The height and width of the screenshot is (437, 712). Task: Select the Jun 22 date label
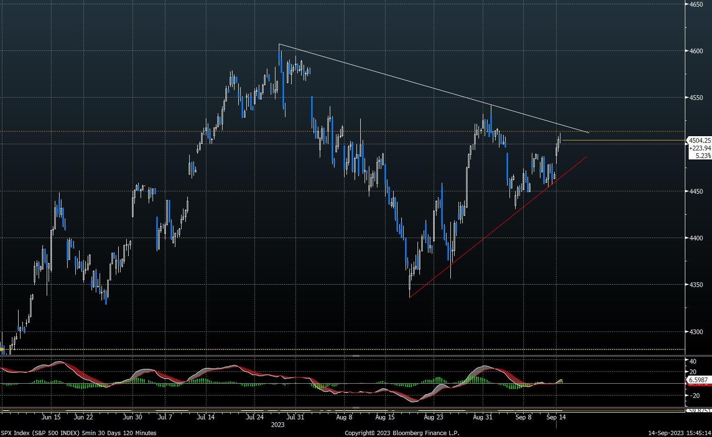pyautogui.click(x=83, y=417)
